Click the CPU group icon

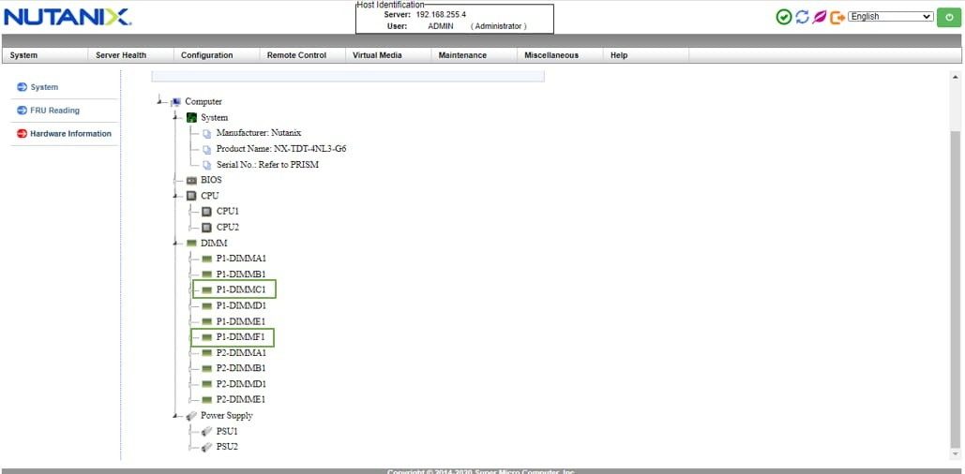pos(191,196)
